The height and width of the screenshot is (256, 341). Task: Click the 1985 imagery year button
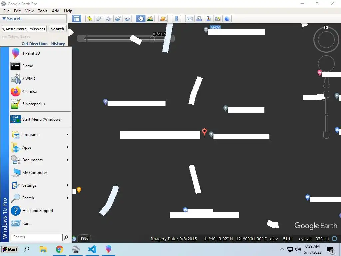tap(84, 238)
